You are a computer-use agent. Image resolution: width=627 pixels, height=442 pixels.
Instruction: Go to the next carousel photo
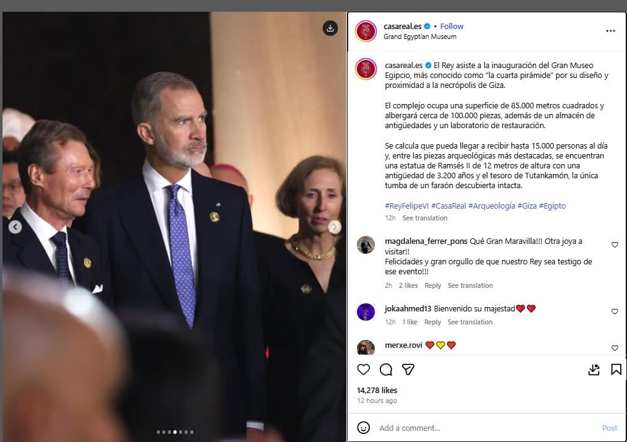click(335, 227)
